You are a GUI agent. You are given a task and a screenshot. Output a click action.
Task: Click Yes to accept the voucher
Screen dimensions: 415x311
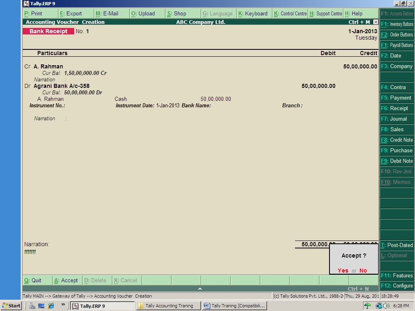[342, 271]
